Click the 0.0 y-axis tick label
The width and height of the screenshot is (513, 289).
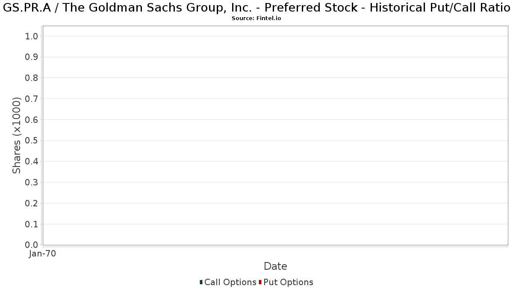(x=32, y=245)
